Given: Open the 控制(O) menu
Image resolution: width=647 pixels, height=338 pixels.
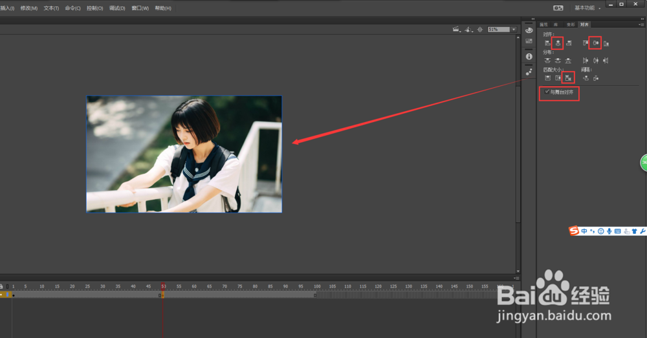Looking at the screenshot, I should point(94,8).
